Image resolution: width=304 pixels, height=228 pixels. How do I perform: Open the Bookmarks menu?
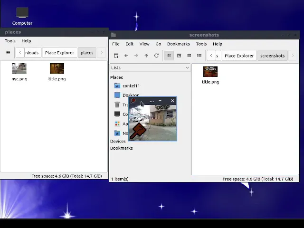pos(178,44)
